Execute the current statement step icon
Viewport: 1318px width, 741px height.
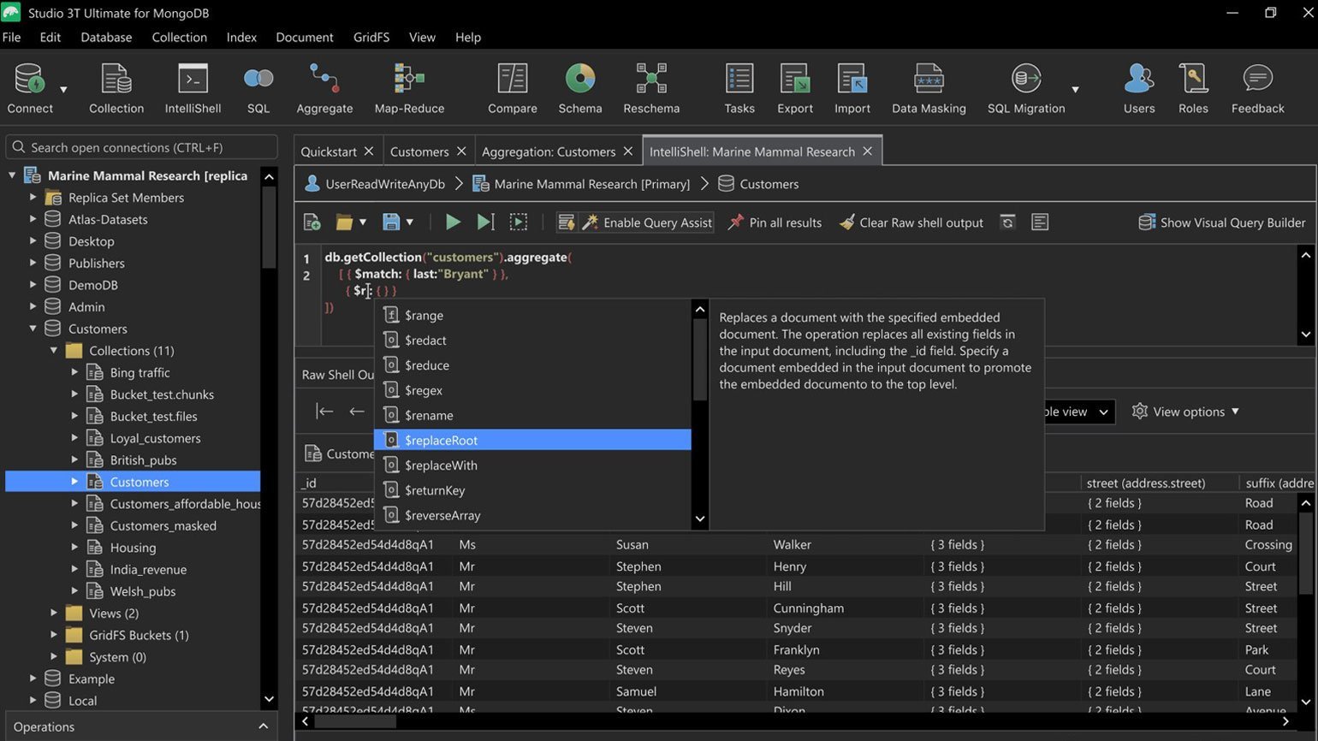pyautogui.click(x=485, y=222)
